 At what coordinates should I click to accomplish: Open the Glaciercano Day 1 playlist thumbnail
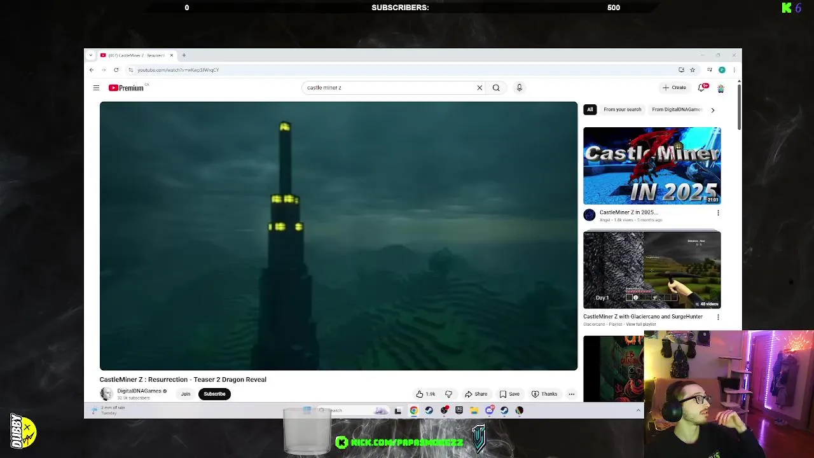pos(652,270)
